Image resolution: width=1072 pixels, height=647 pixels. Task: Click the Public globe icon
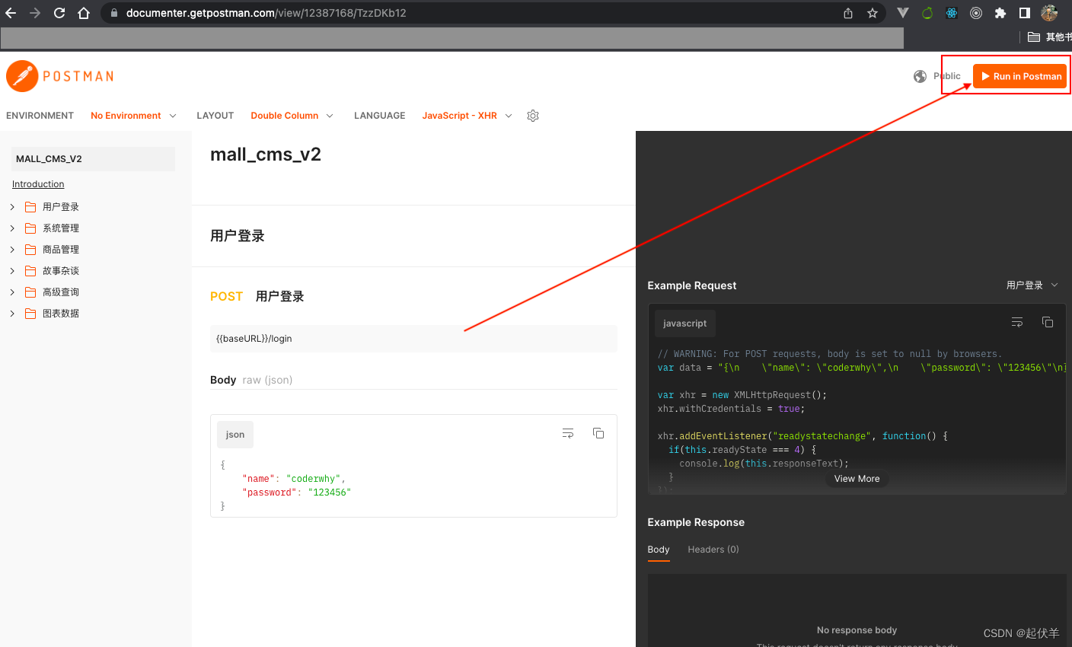click(920, 76)
